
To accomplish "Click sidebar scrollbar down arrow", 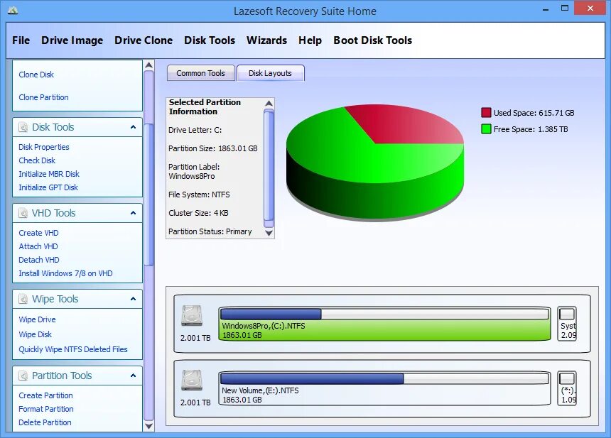I will [149, 426].
